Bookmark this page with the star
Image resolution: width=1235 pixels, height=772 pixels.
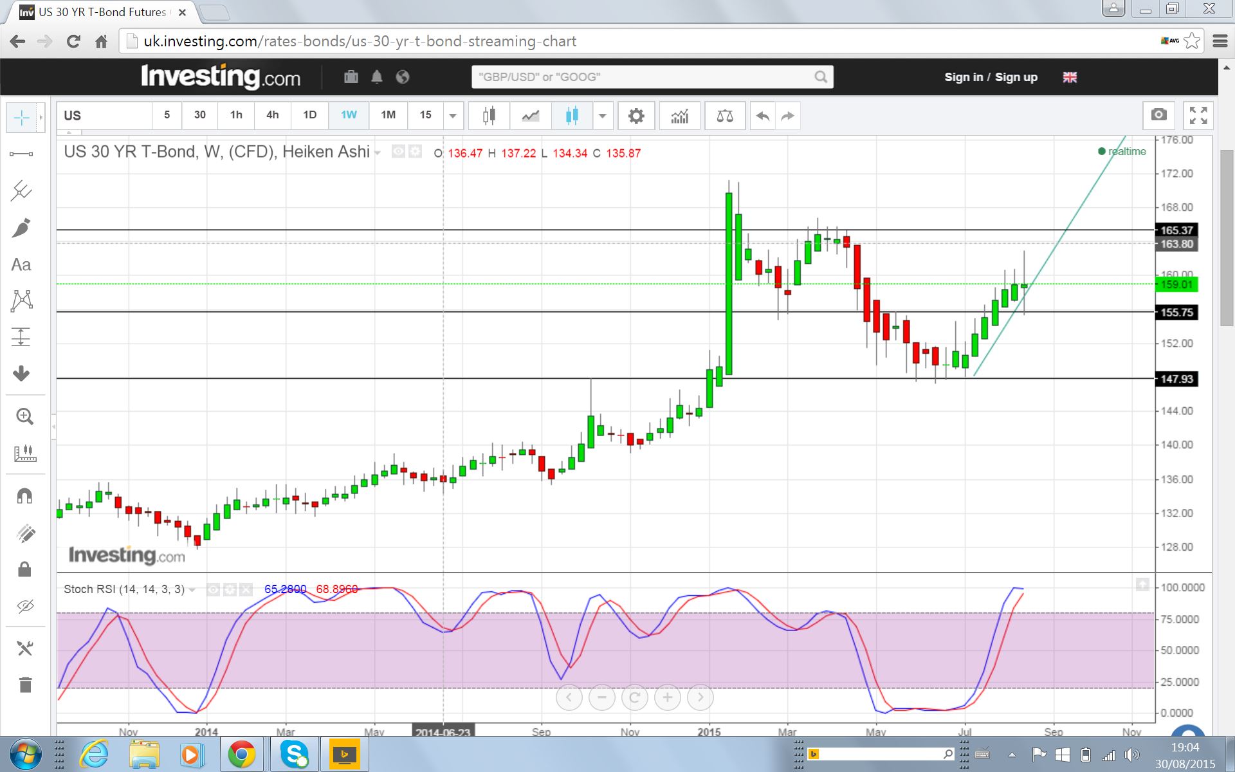click(x=1192, y=41)
